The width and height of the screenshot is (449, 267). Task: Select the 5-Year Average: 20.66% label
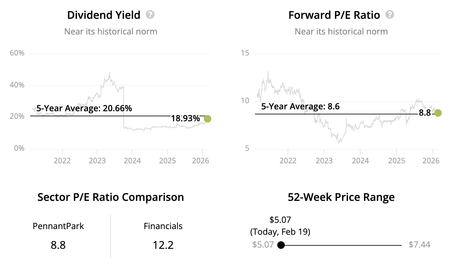click(84, 108)
